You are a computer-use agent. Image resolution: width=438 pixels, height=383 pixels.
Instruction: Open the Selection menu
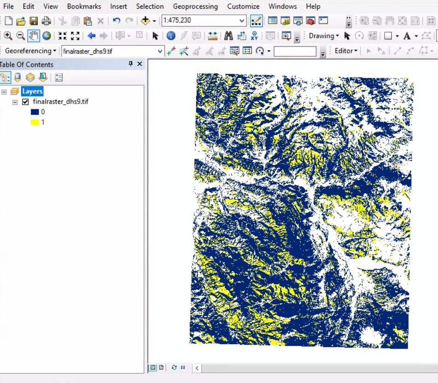point(150,6)
